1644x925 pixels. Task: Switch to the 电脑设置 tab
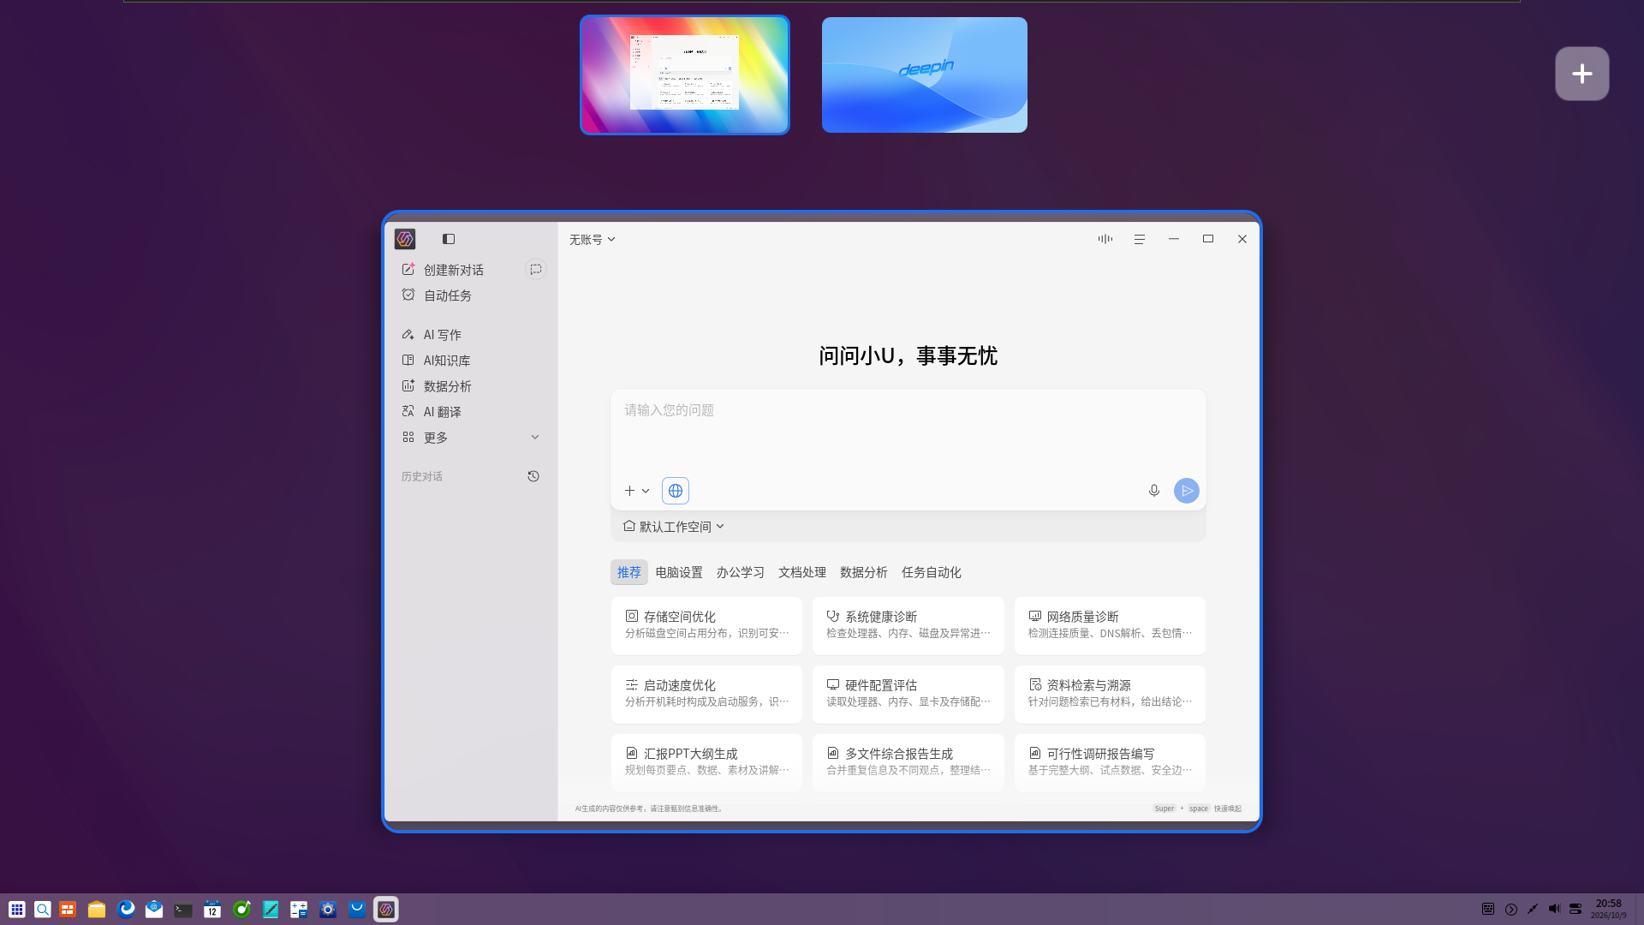coord(679,572)
